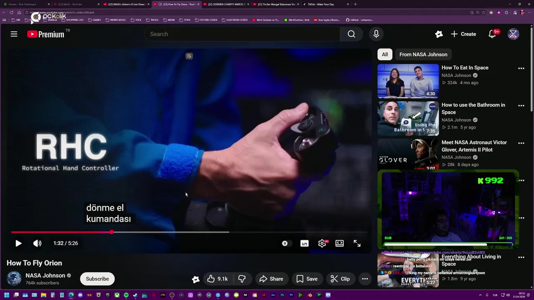
Task: Open more actions ellipsis under video
Action: pos(365,279)
